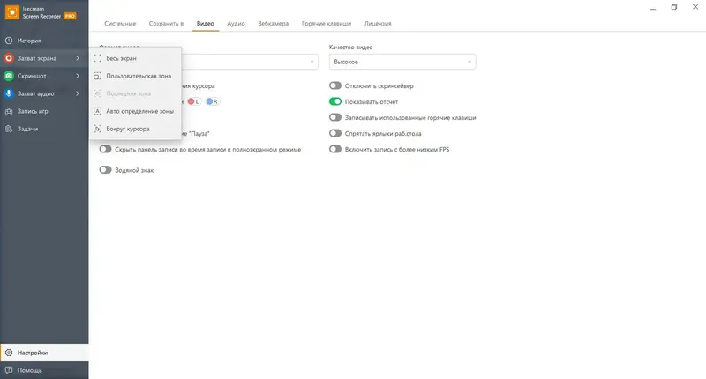
Task: Click the Вокруг курсора icon
Action: tap(97, 129)
